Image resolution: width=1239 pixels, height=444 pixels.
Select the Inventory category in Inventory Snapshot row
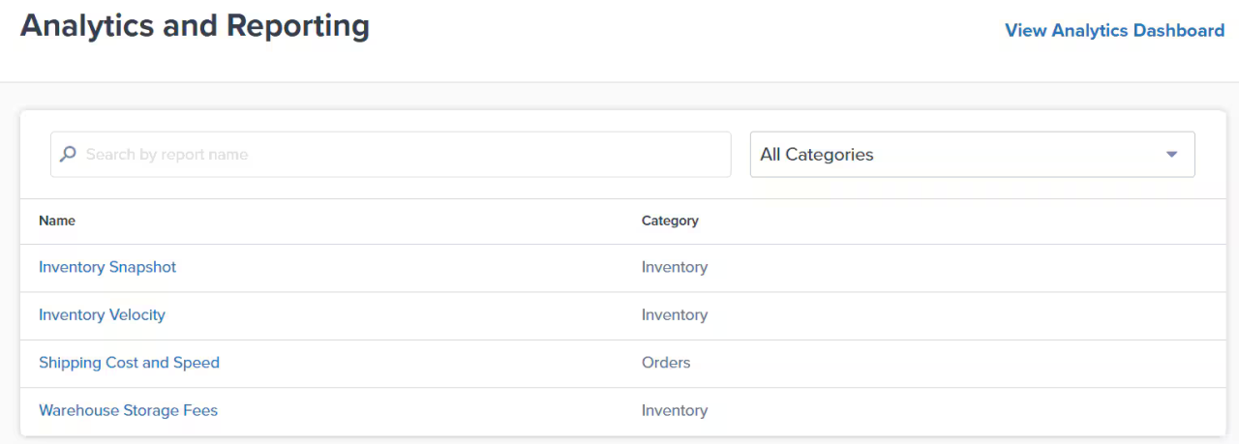(675, 267)
